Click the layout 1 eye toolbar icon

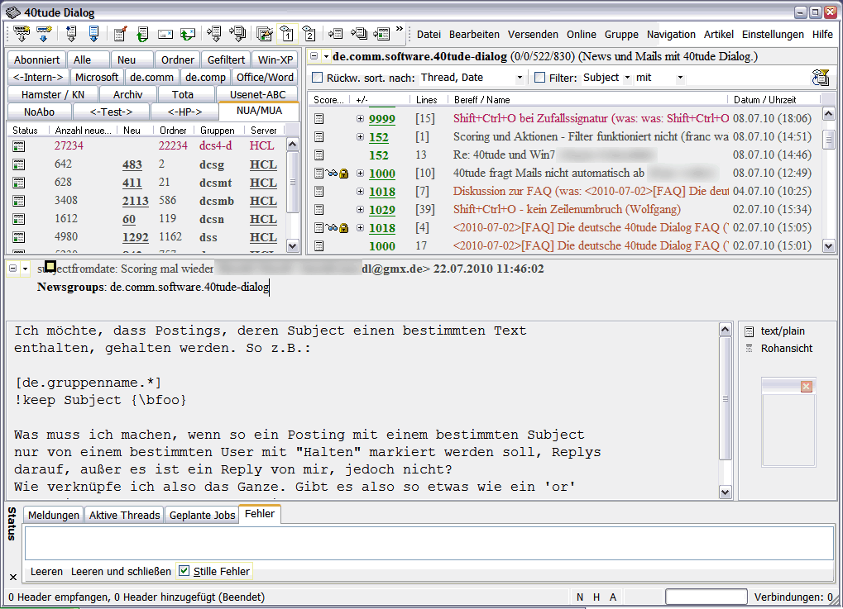coord(286,34)
